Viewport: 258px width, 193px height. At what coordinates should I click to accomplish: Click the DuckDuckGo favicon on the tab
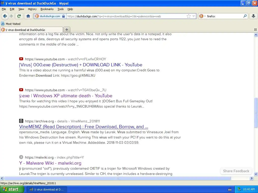(x=3, y=30)
